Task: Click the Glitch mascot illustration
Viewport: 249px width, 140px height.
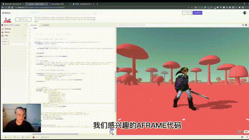Action: click(x=7, y=20)
